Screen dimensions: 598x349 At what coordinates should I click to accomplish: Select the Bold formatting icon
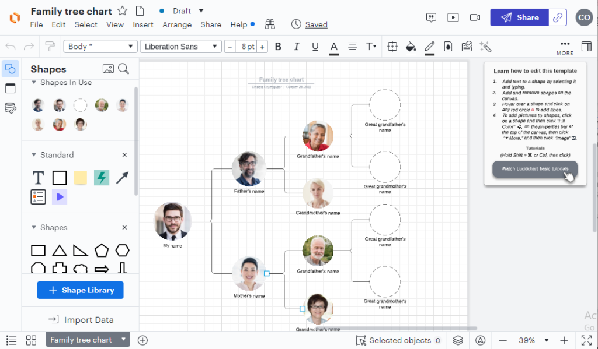pyautogui.click(x=278, y=46)
